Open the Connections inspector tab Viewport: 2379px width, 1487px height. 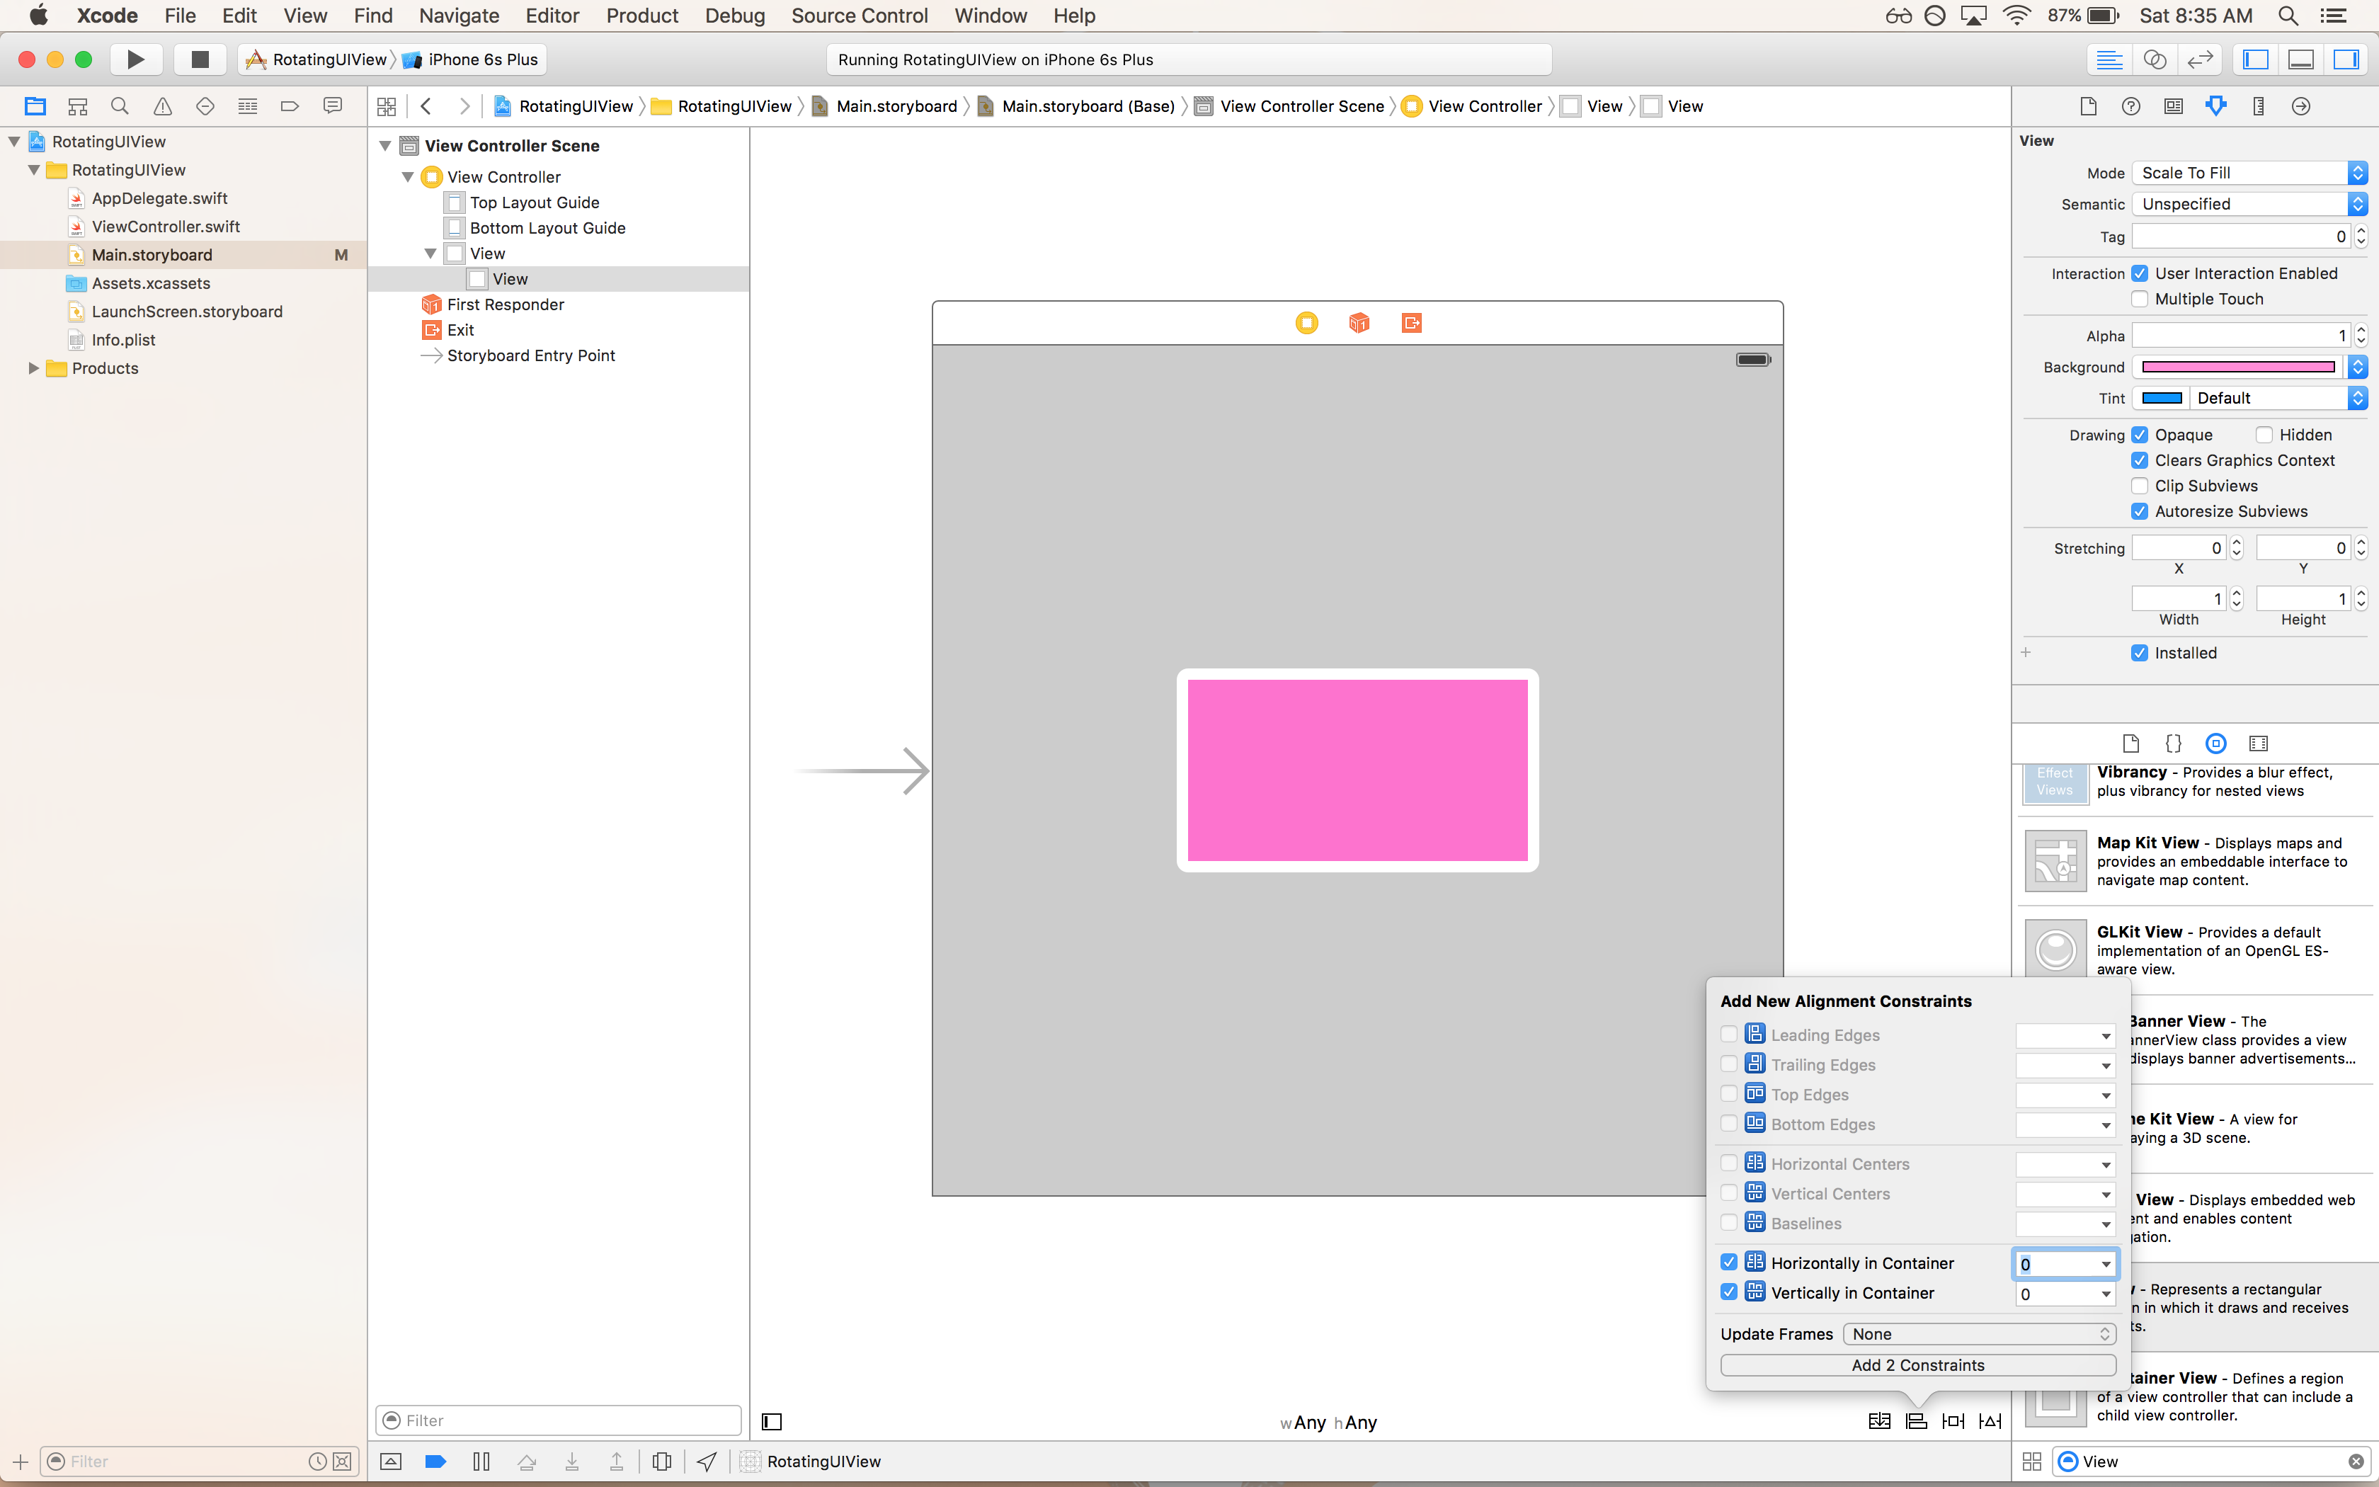pos(2300,106)
